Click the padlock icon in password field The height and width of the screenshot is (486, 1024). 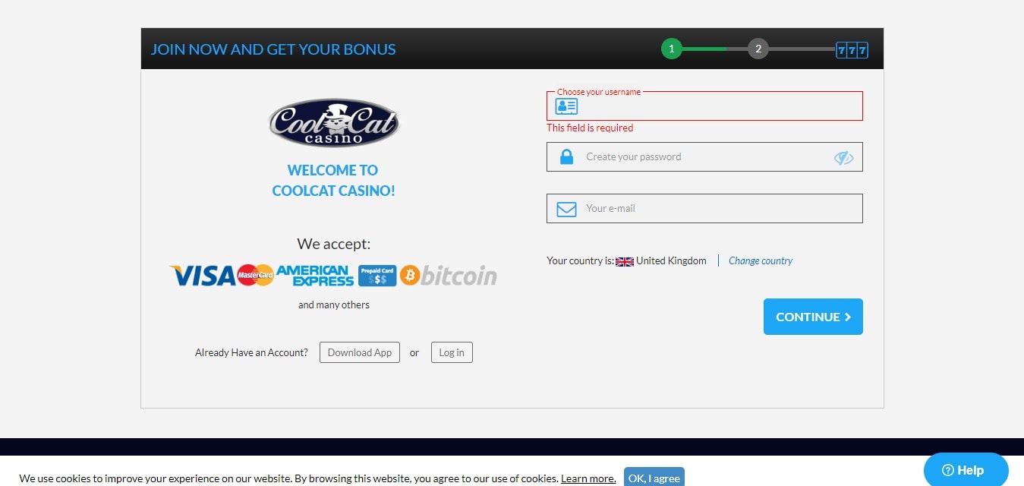566,157
